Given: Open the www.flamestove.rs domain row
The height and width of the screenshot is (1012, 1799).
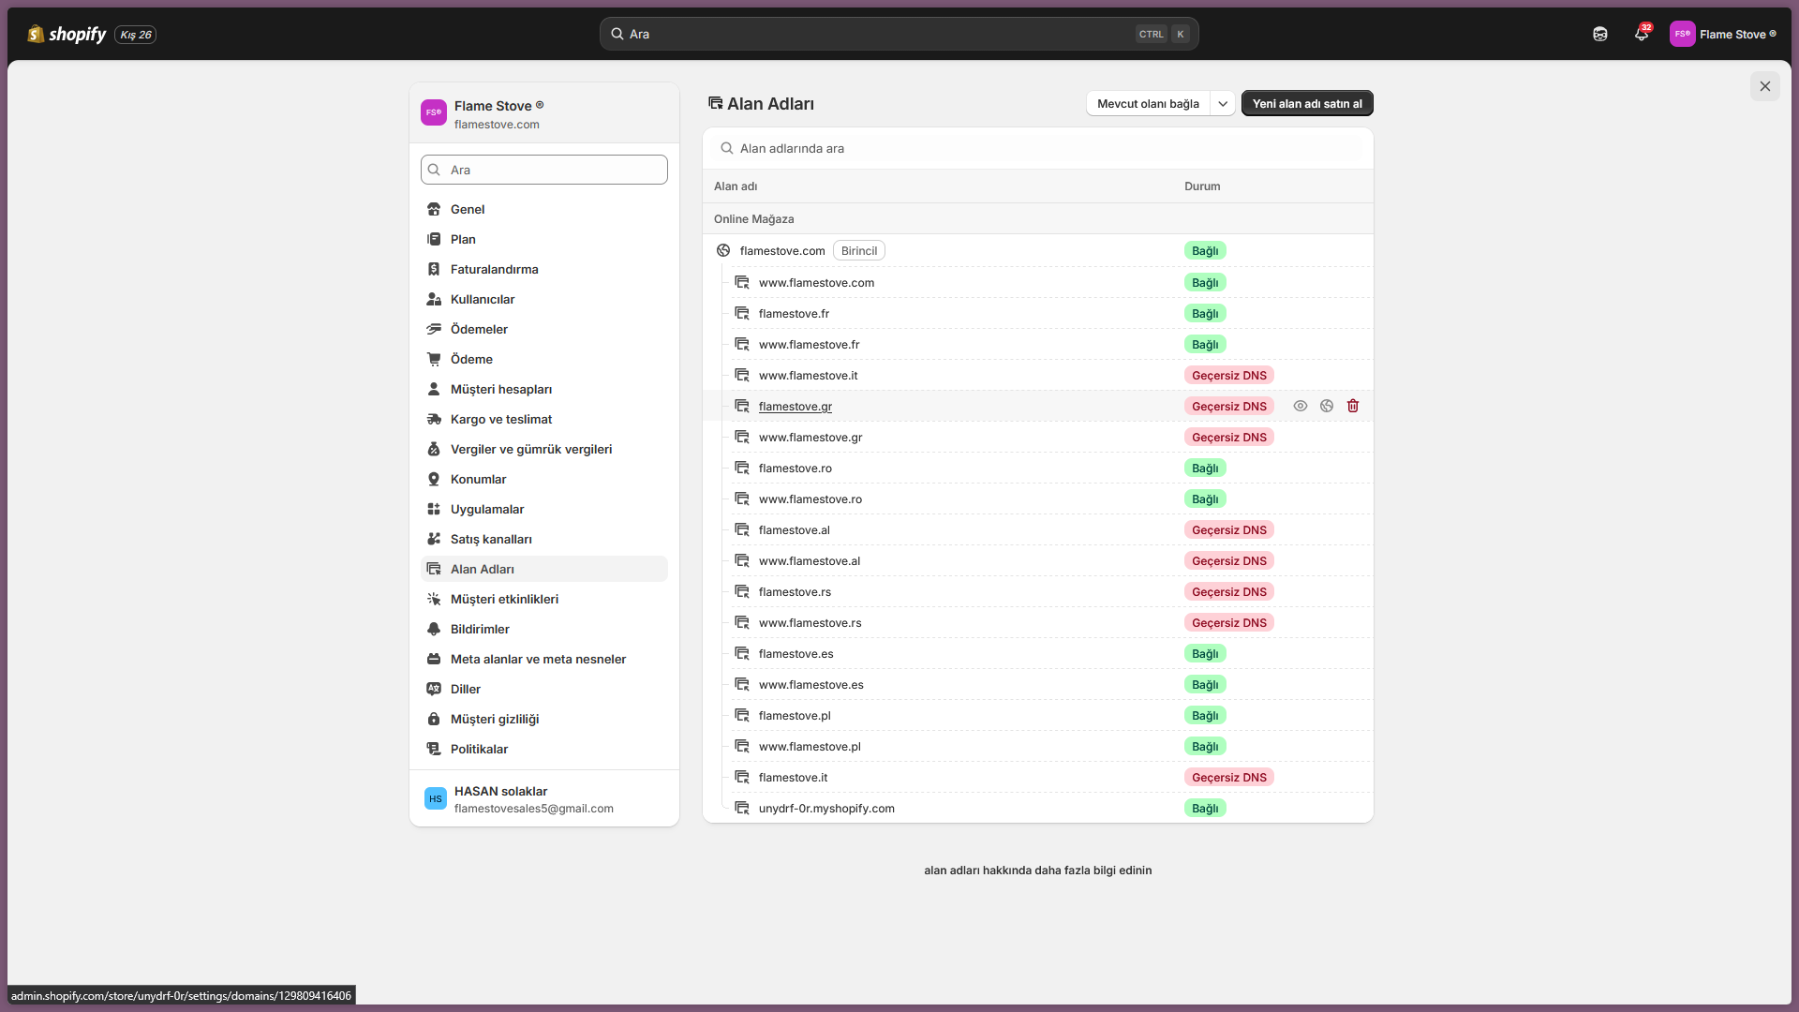Looking at the screenshot, I should (x=1038, y=622).
